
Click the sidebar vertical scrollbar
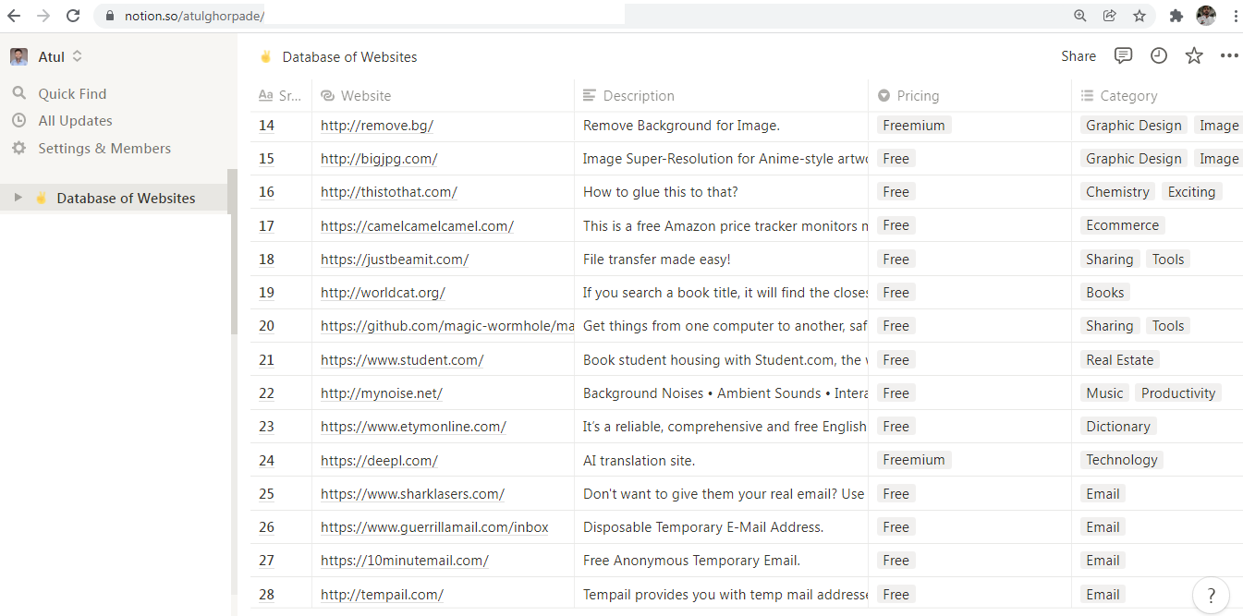[x=233, y=251]
